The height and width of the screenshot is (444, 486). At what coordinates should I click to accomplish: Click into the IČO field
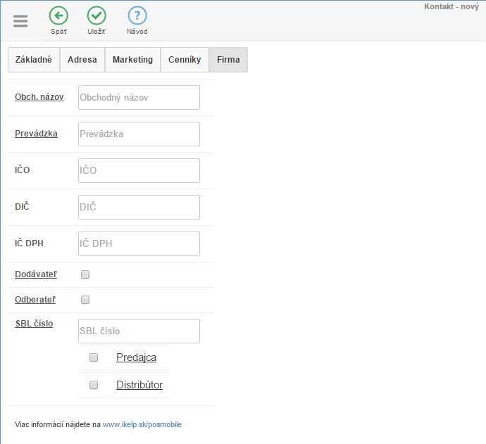(139, 170)
